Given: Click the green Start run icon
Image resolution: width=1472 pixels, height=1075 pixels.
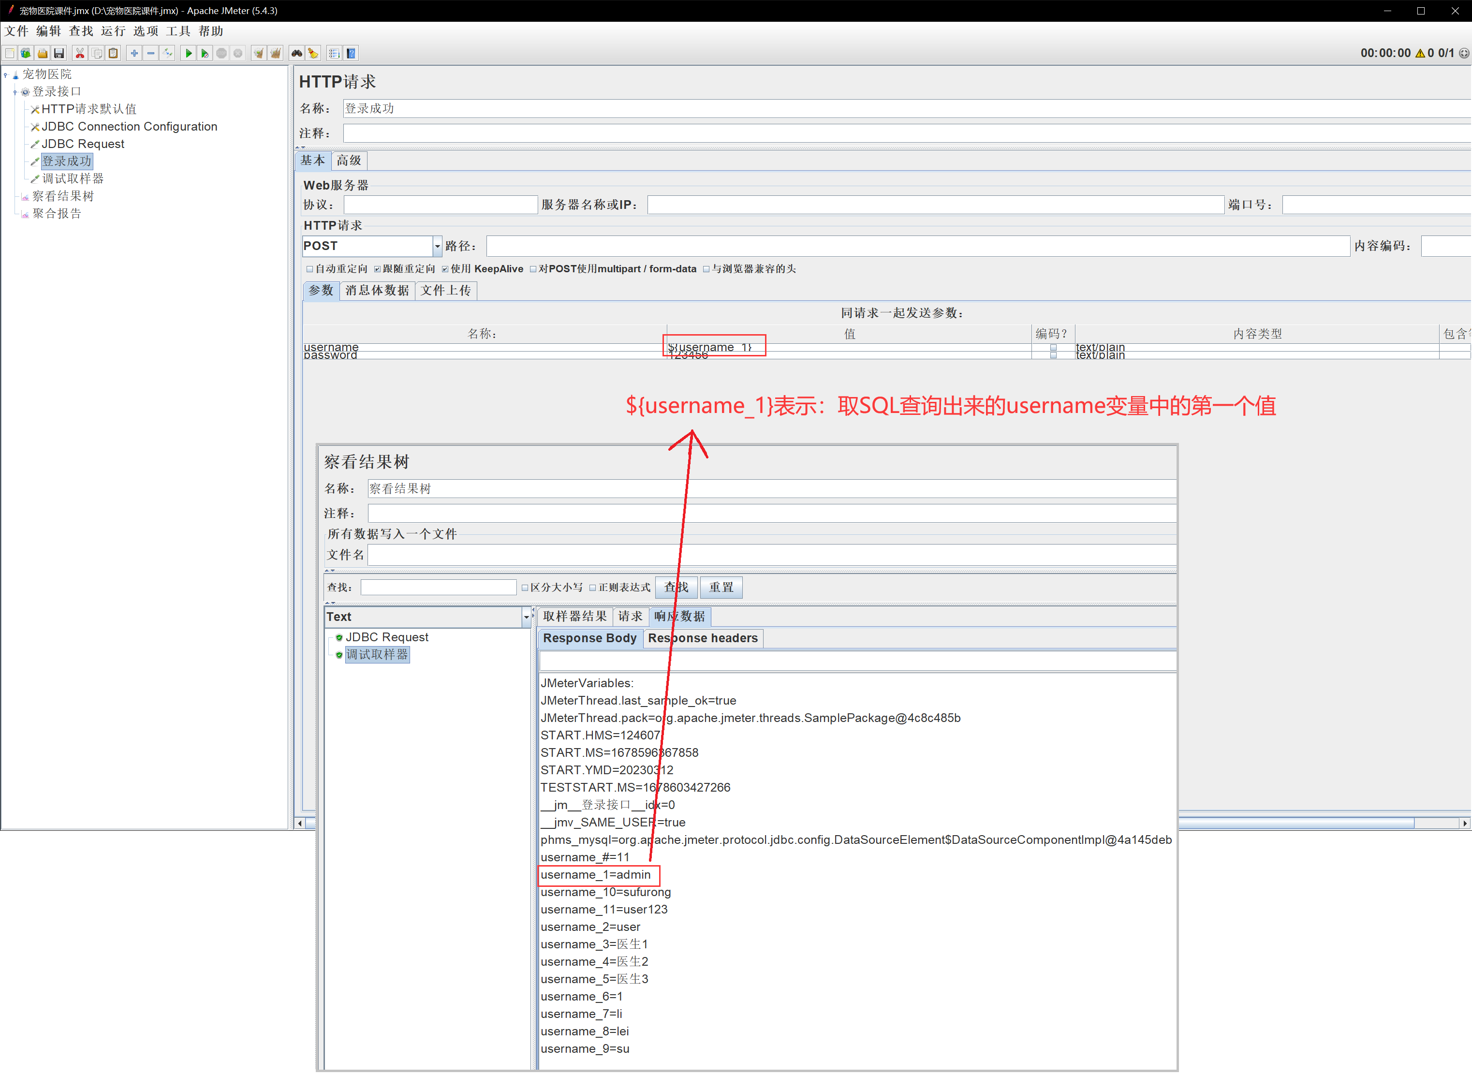Looking at the screenshot, I should (x=188, y=53).
